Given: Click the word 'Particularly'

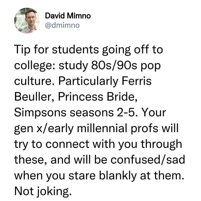Looking at the screenshot, I should tap(88, 82).
